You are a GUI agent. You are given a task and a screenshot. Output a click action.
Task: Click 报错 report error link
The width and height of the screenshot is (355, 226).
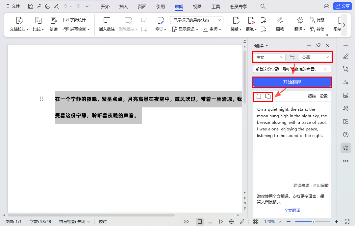pos(312,96)
